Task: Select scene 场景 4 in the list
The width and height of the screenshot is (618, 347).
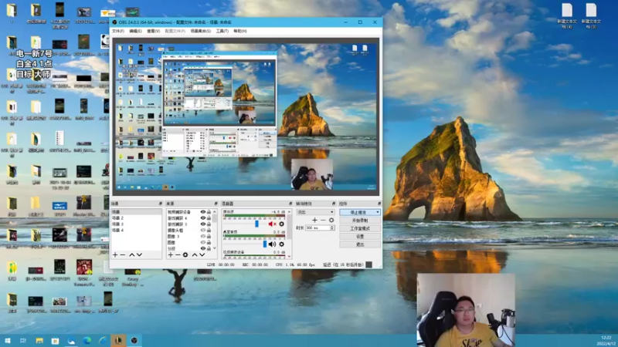Action: [137, 230]
